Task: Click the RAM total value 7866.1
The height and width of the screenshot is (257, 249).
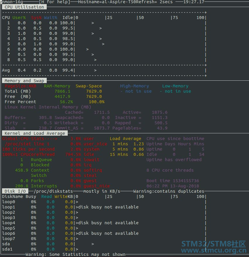Action: (x=62, y=91)
